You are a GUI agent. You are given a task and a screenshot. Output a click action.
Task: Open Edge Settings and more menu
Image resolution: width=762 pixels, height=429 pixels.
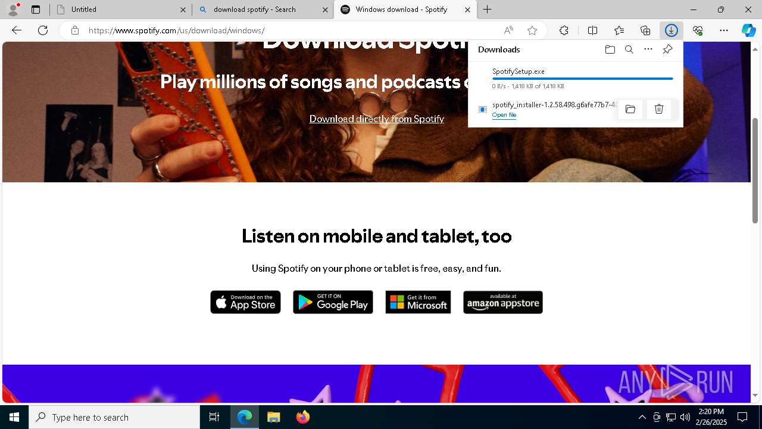[x=724, y=30]
